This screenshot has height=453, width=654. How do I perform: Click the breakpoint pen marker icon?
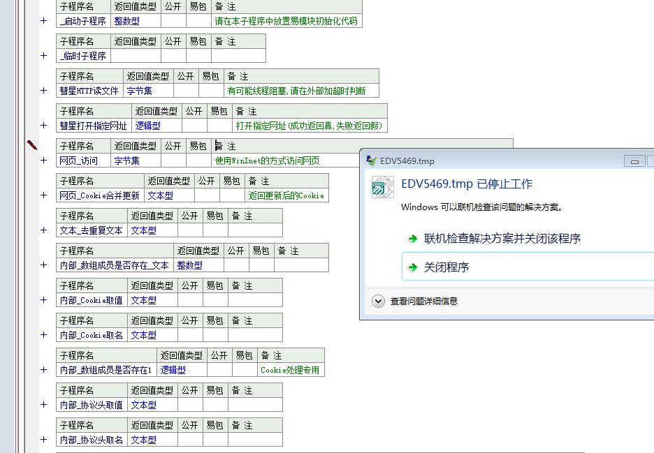coord(32,145)
